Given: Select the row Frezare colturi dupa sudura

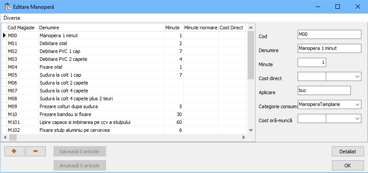Looking at the screenshot, I should tap(124, 106).
